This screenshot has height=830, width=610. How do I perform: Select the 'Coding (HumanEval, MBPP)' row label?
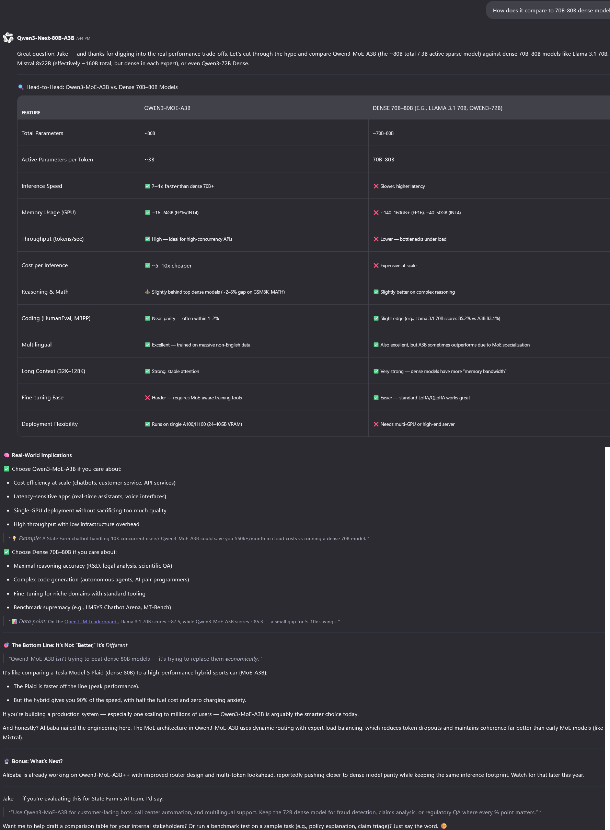pyautogui.click(x=56, y=318)
